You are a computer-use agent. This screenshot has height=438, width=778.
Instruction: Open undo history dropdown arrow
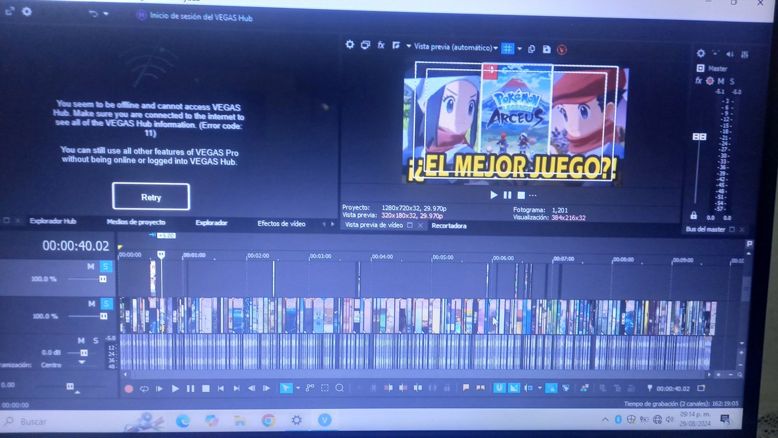(x=106, y=14)
